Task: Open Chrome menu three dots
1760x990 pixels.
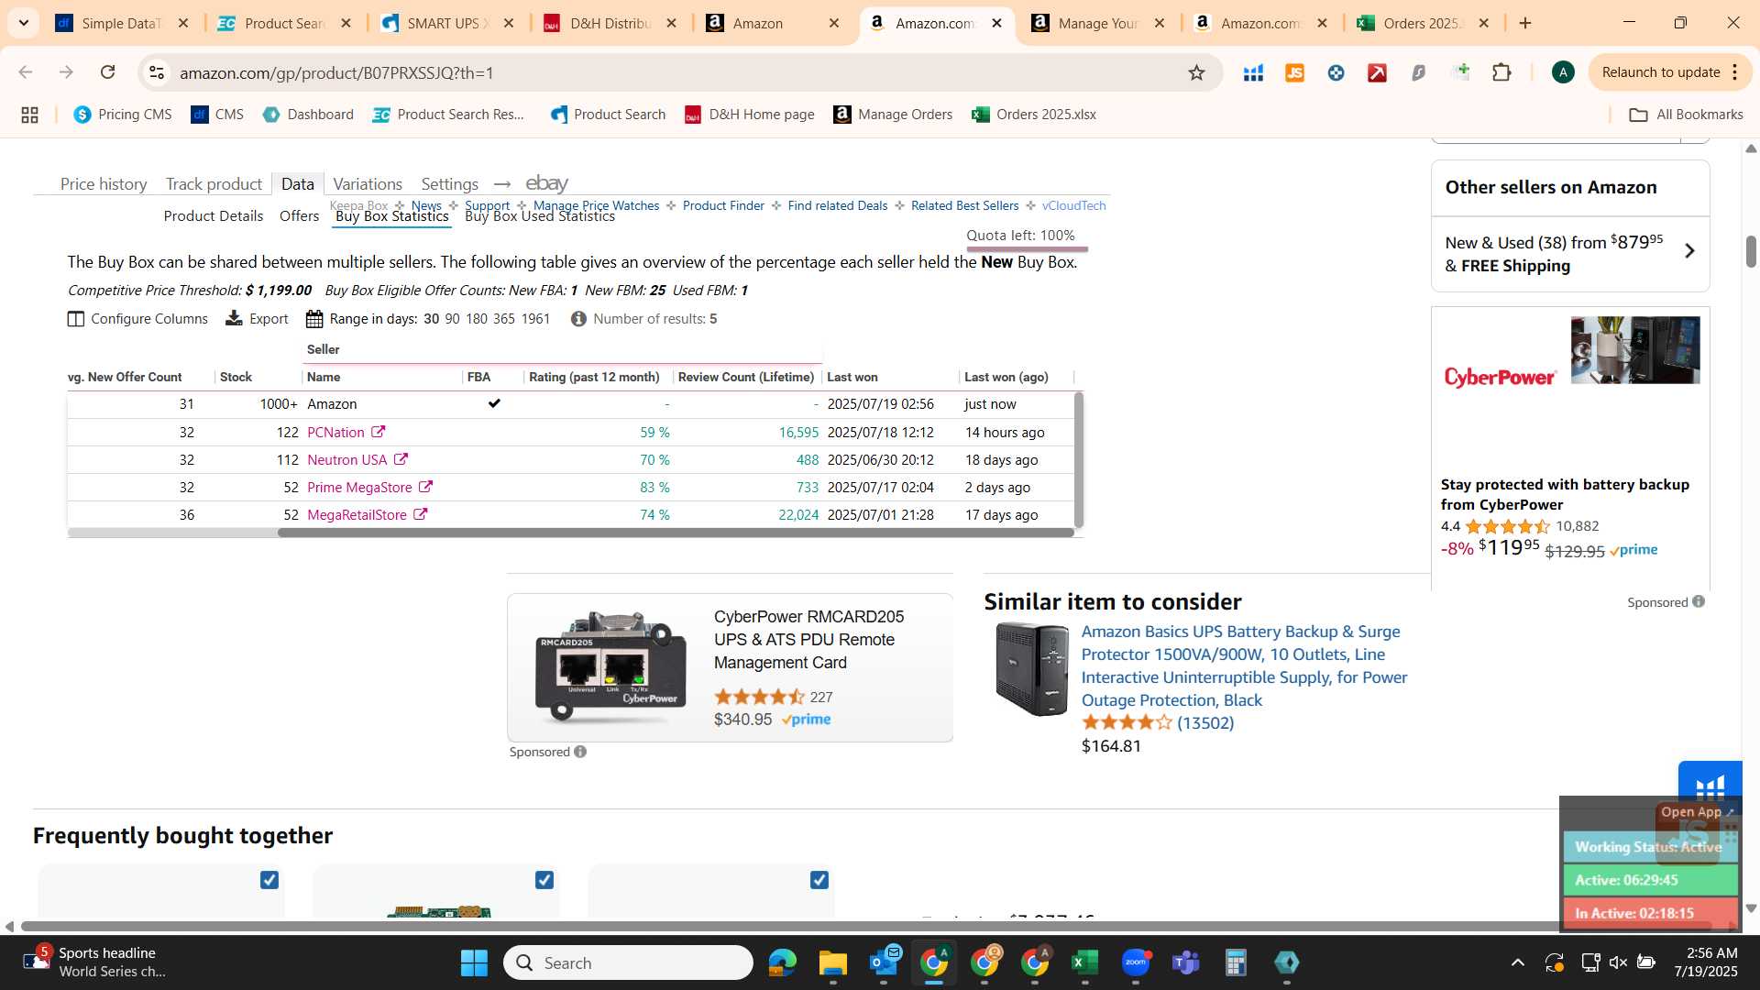Action: click(1735, 72)
